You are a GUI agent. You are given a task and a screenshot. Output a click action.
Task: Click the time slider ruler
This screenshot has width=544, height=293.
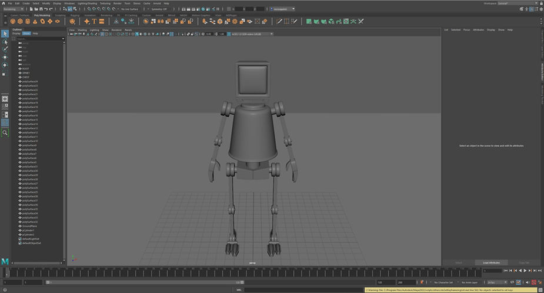click(242, 272)
